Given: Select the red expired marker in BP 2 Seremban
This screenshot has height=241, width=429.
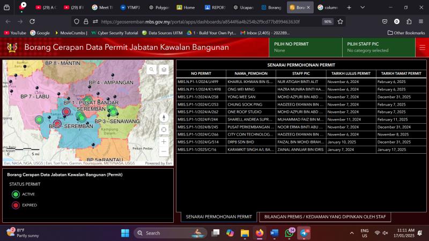Looking at the screenshot, I should [57, 124].
